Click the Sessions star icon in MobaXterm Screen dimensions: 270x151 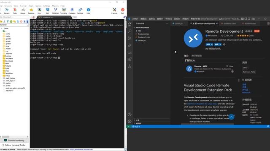31,11
